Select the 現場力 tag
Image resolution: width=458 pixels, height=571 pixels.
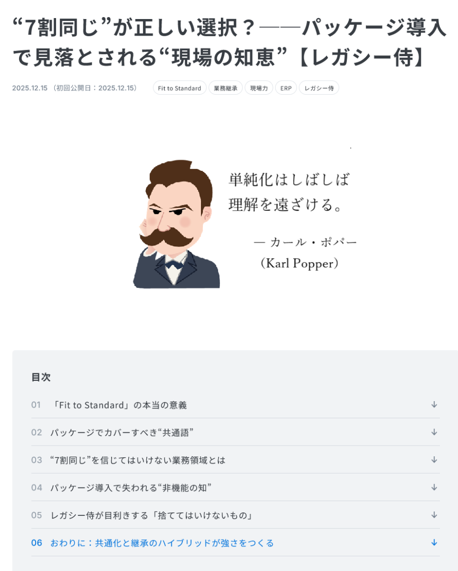pyautogui.click(x=259, y=88)
